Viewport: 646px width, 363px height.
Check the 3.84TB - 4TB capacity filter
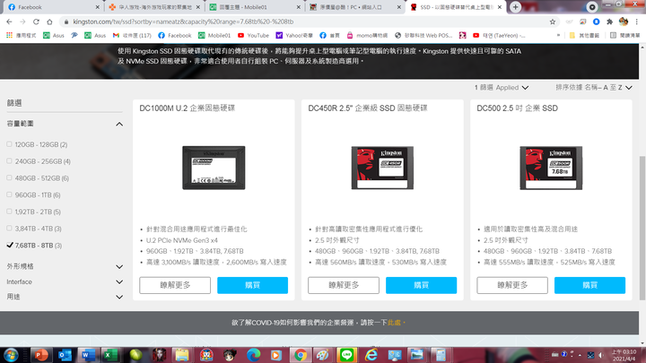pyautogui.click(x=9, y=229)
